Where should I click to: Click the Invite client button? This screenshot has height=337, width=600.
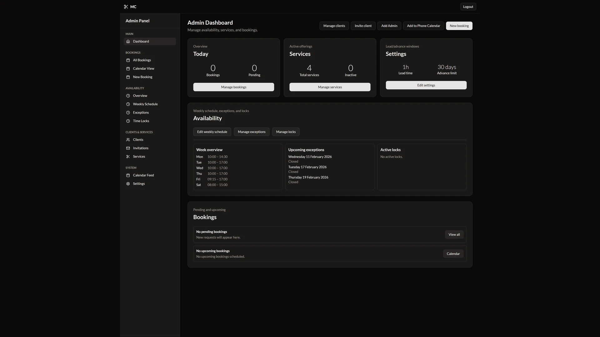coord(363,26)
